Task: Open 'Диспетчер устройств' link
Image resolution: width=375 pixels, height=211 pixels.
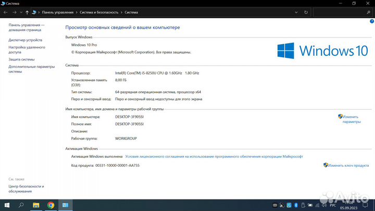Action: 26,40
